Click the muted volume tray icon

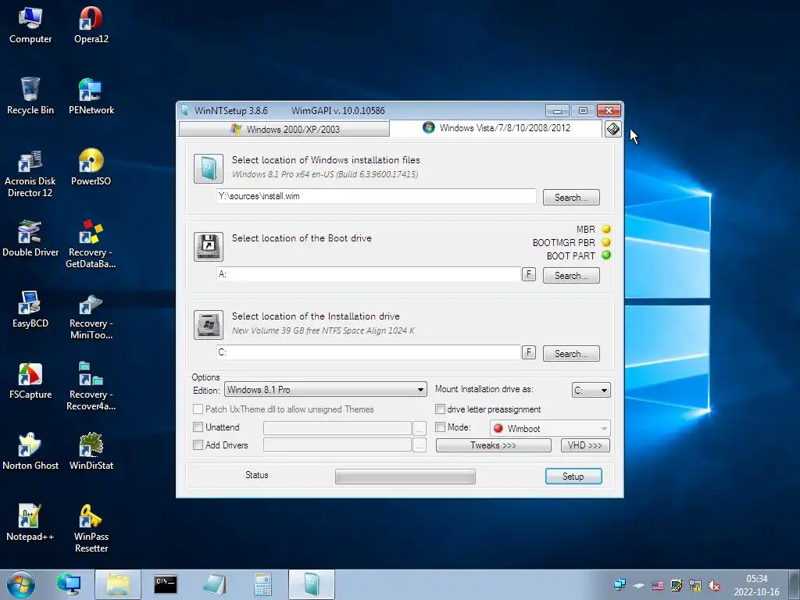[714, 585]
